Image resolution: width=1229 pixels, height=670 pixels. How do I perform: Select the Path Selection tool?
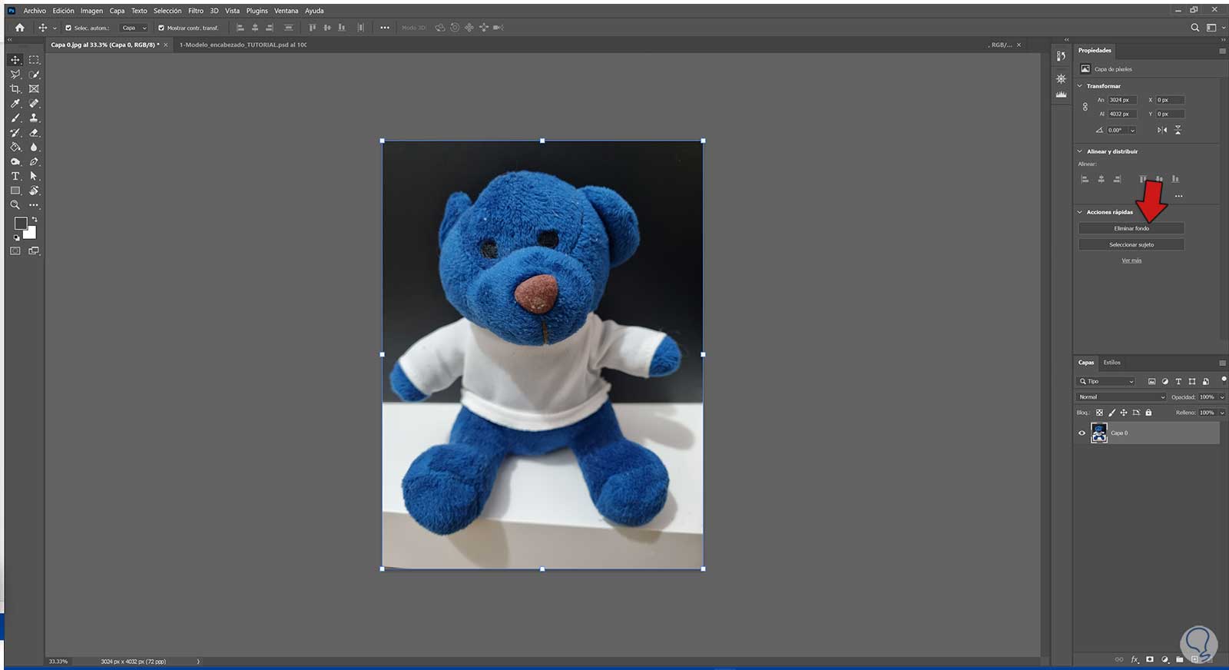pos(34,177)
